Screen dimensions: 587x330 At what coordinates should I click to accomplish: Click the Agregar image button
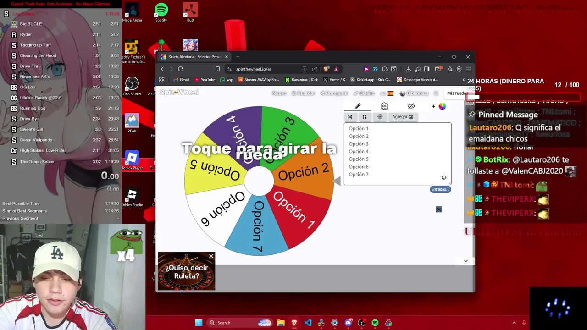tap(403, 117)
